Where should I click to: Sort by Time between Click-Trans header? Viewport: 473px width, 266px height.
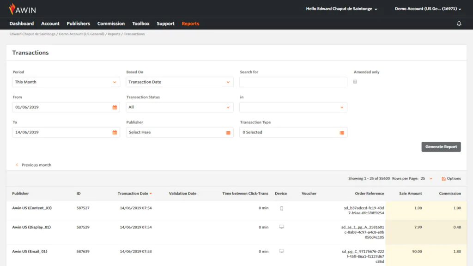(245, 193)
